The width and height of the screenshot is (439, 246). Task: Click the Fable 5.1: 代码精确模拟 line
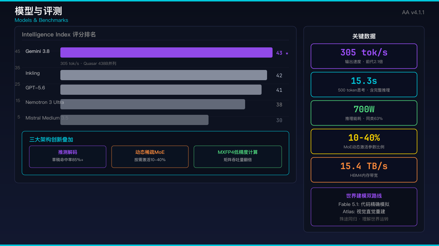364,204
